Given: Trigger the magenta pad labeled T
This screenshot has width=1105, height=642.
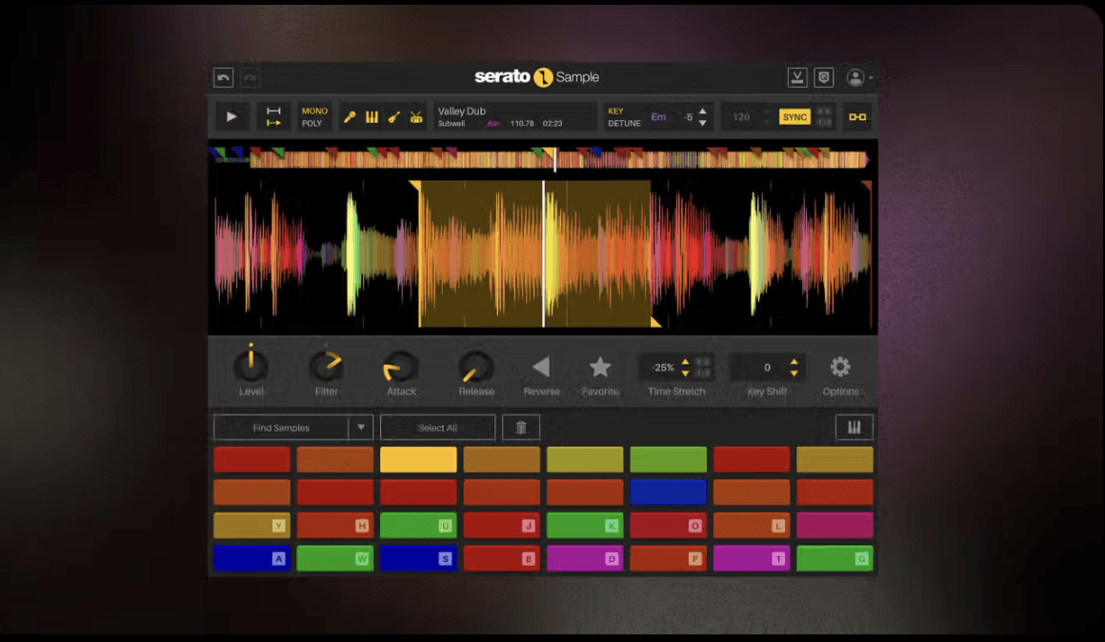Looking at the screenshot, I should click(x=752, y=559).
